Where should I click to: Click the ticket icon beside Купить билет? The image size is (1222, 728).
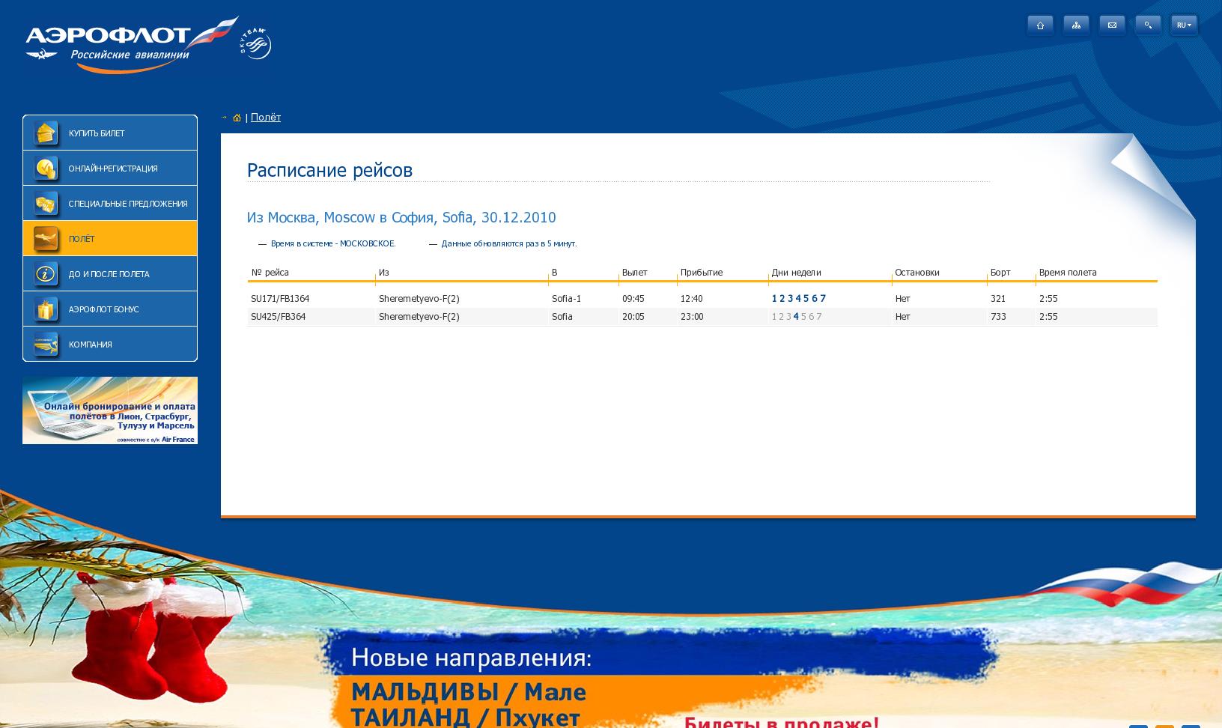coord(46,133)
